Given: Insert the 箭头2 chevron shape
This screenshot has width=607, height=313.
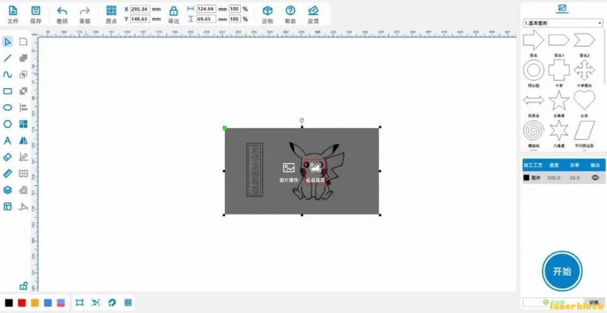Looking at the screenshot, I should [584, 40].
